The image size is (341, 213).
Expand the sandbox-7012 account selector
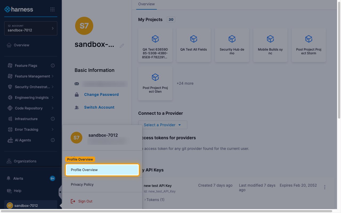31,28
